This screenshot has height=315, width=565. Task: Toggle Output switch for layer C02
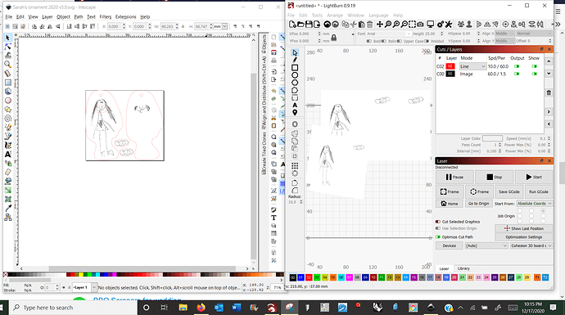[517, 66]
